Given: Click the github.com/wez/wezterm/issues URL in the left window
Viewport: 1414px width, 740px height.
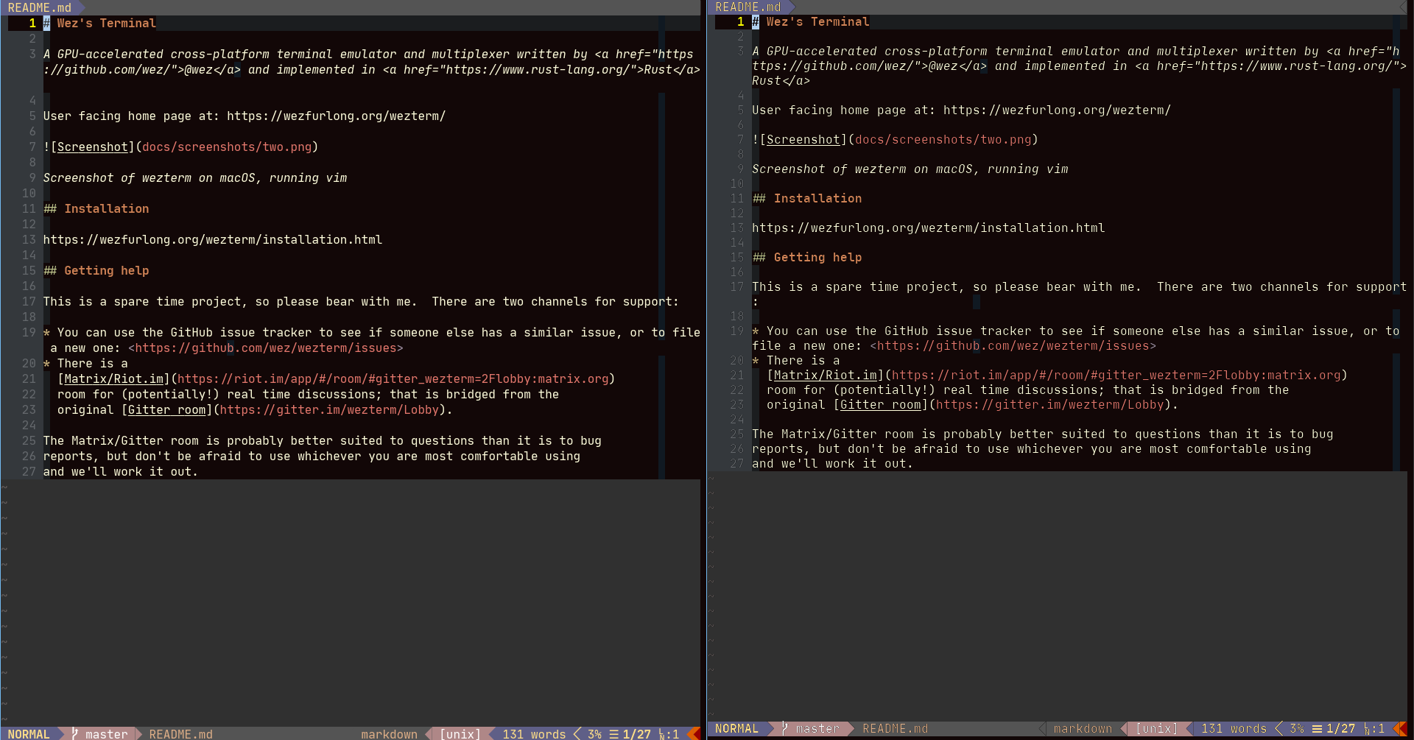Looking at the screenshot, I should click(266, 348).
